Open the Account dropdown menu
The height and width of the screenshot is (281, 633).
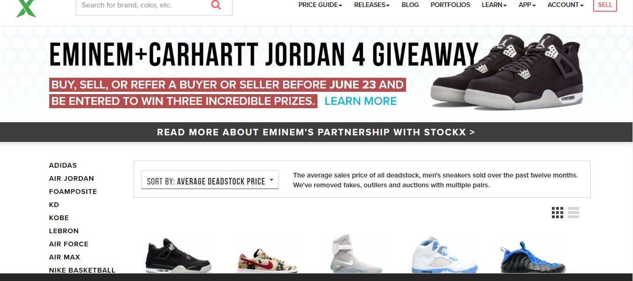click(x=565, y=5)
